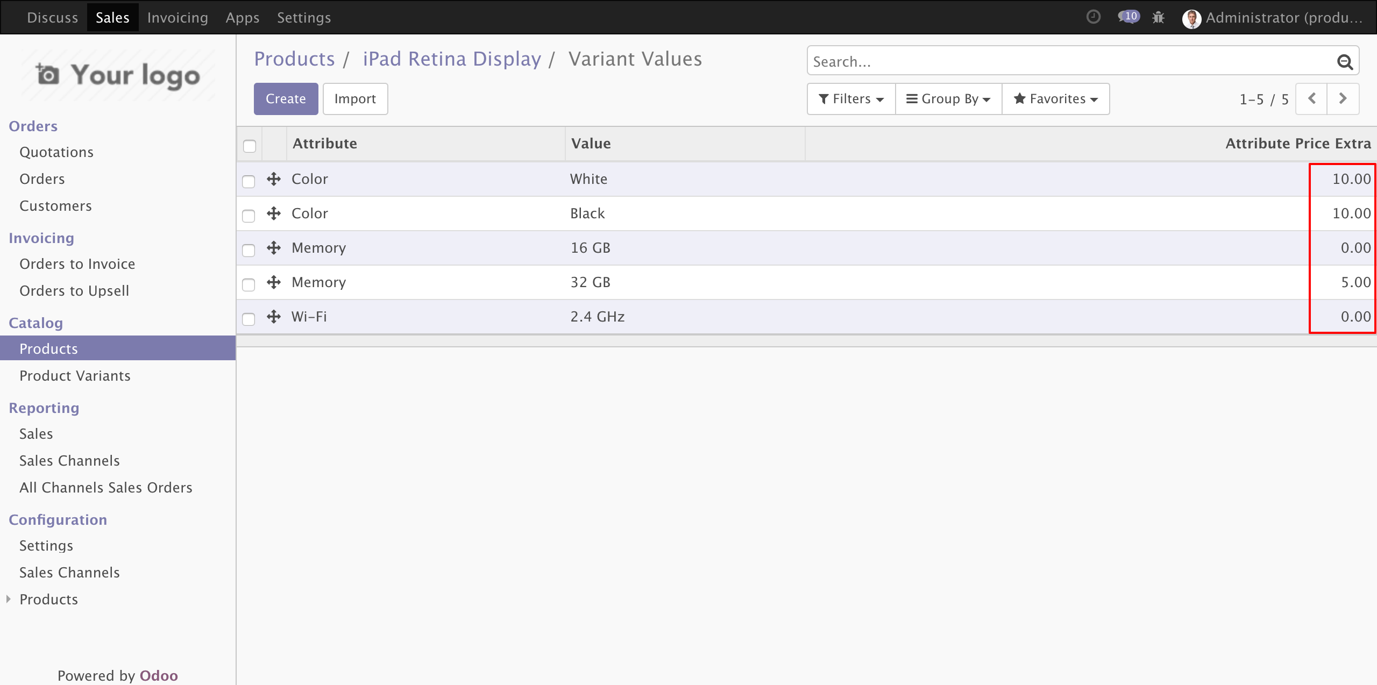Open the Product Variants sidebar item
Viewport: 1377px width, 685px height.
[75, 375]
